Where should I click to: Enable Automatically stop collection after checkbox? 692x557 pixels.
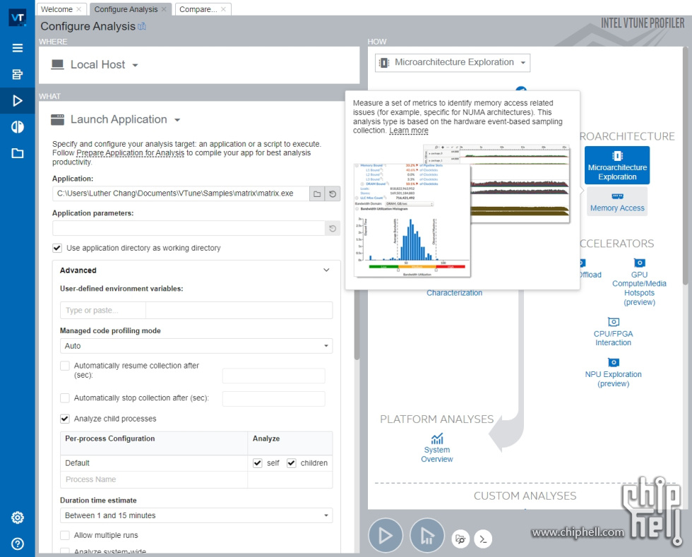tap(65, 397)
